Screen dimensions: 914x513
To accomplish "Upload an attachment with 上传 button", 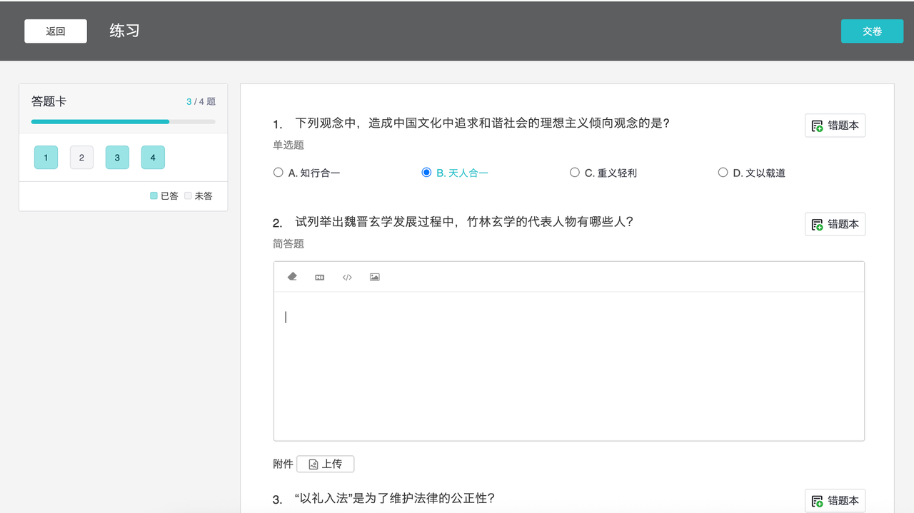I will pyautogui.click(x=325, y=464).
